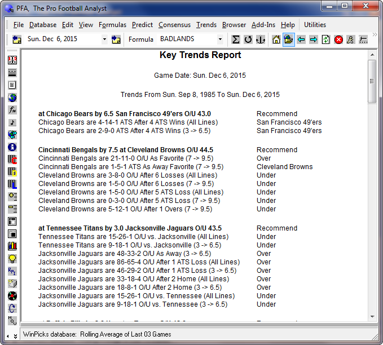
Task: Click the MOV sidebar icon
Action: (12, 321)
